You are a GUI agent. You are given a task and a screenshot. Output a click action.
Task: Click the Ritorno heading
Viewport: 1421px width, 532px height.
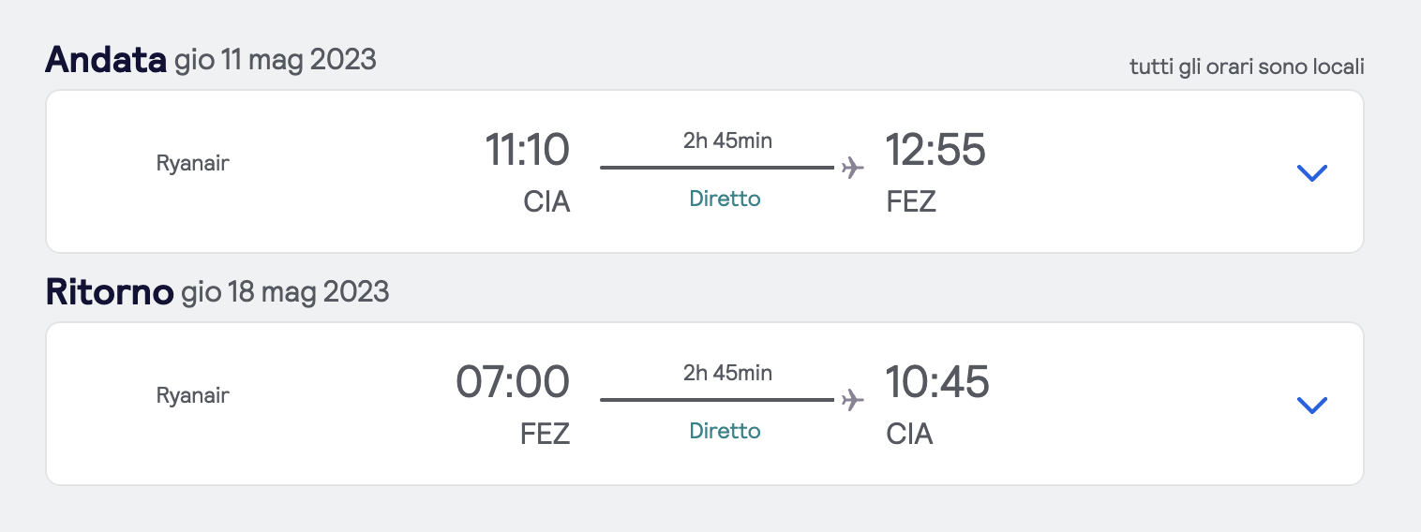110,292
